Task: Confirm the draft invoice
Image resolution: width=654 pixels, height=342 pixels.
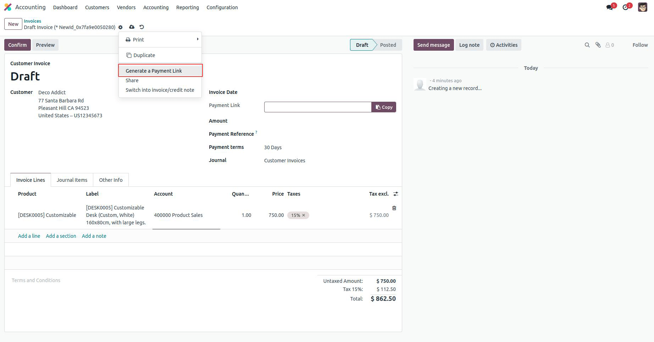Action: tap(17, 45)
